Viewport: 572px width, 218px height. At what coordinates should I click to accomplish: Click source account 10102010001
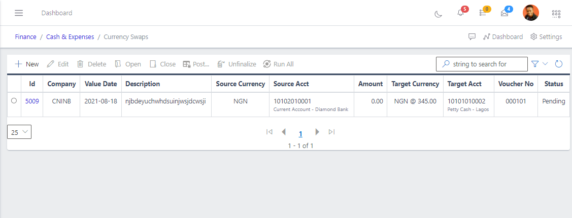292,101
